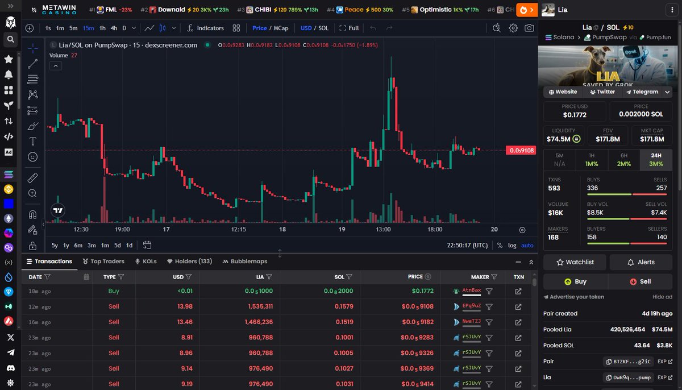The height and width of the screenshot is (390, 682).
Task: Switch chart denomination to SOL
Action: coord(323,28)
